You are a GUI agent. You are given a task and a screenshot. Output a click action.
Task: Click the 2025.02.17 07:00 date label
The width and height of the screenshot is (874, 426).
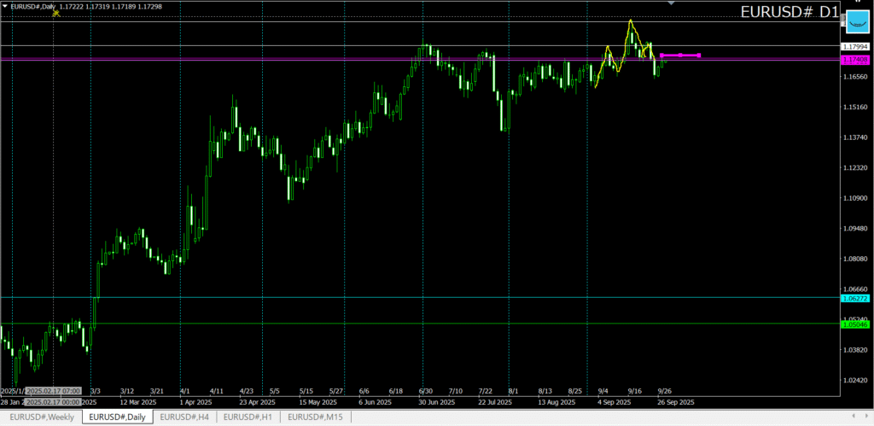click(x=54, y=390)
